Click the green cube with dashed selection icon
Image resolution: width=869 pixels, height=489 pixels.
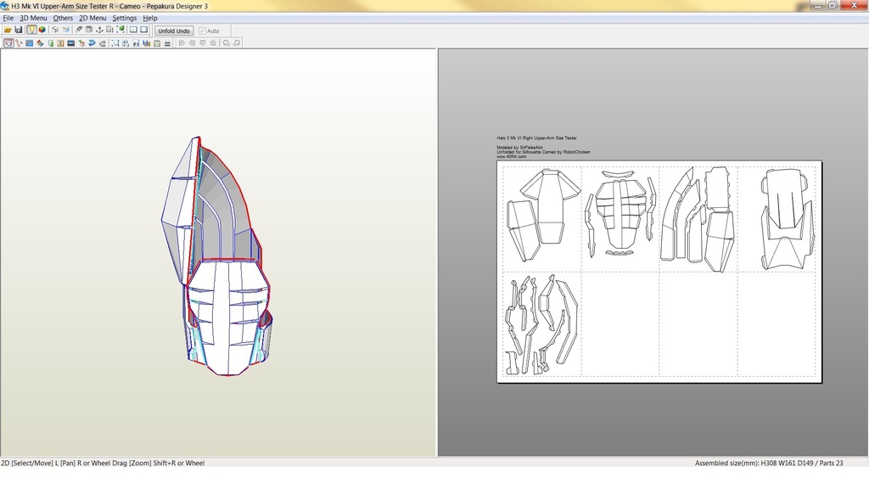tap(121, 30)
